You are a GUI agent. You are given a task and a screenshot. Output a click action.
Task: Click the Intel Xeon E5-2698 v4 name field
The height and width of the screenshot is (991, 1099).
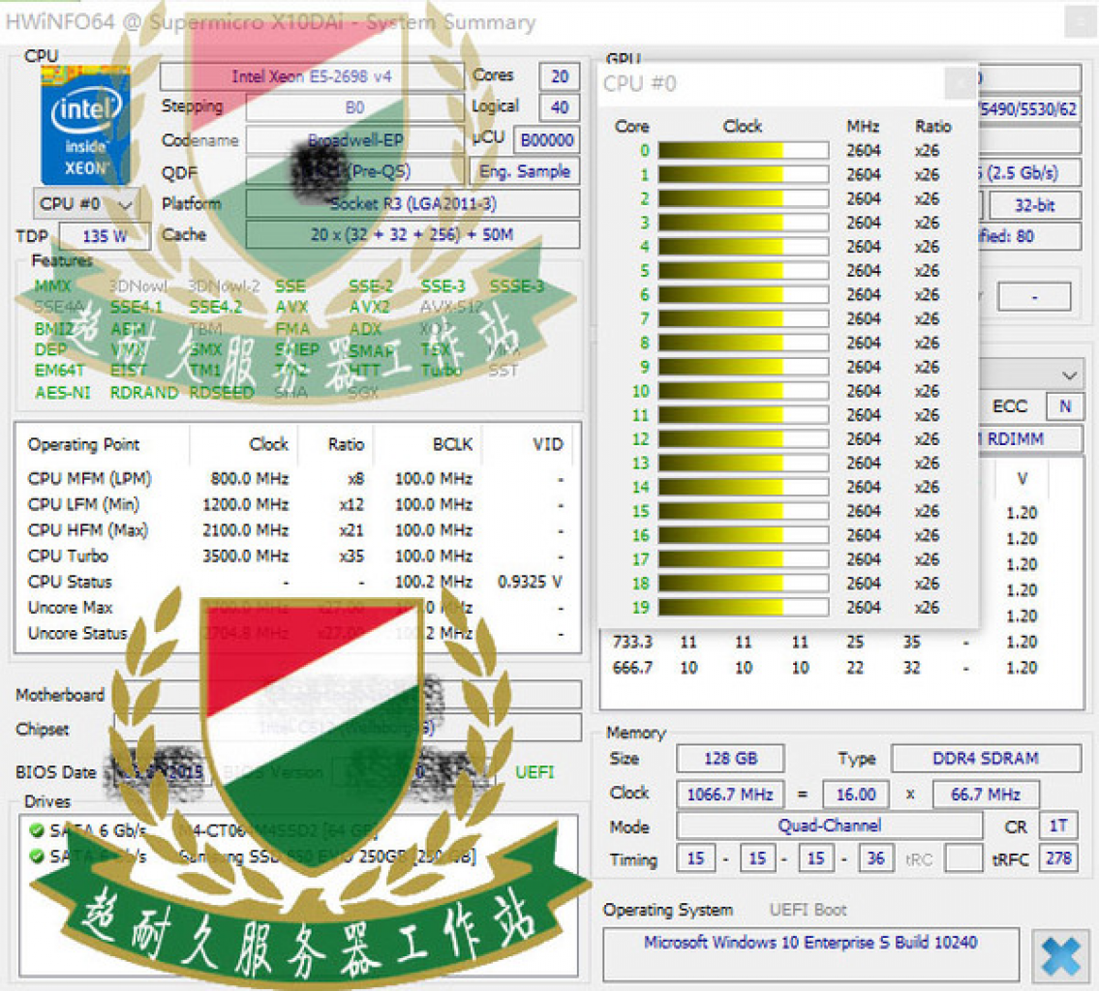312,76
